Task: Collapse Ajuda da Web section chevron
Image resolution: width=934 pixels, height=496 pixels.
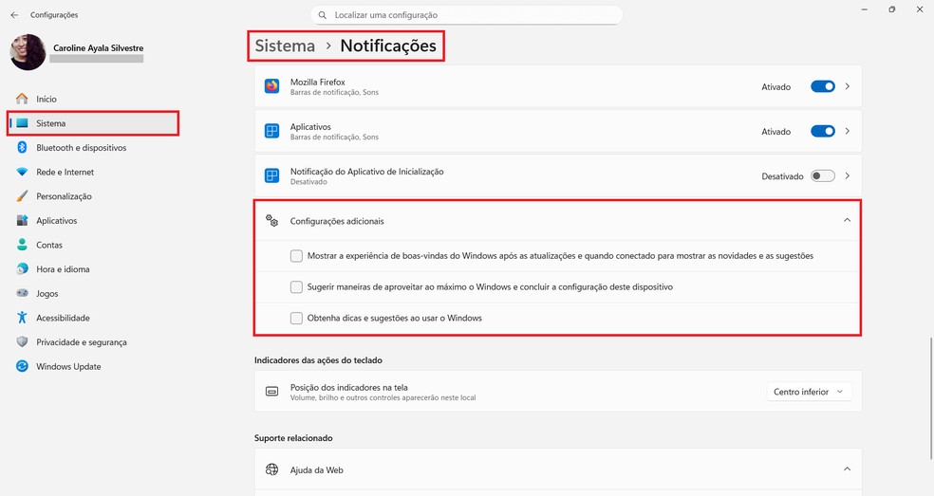Action: point(847,469)
